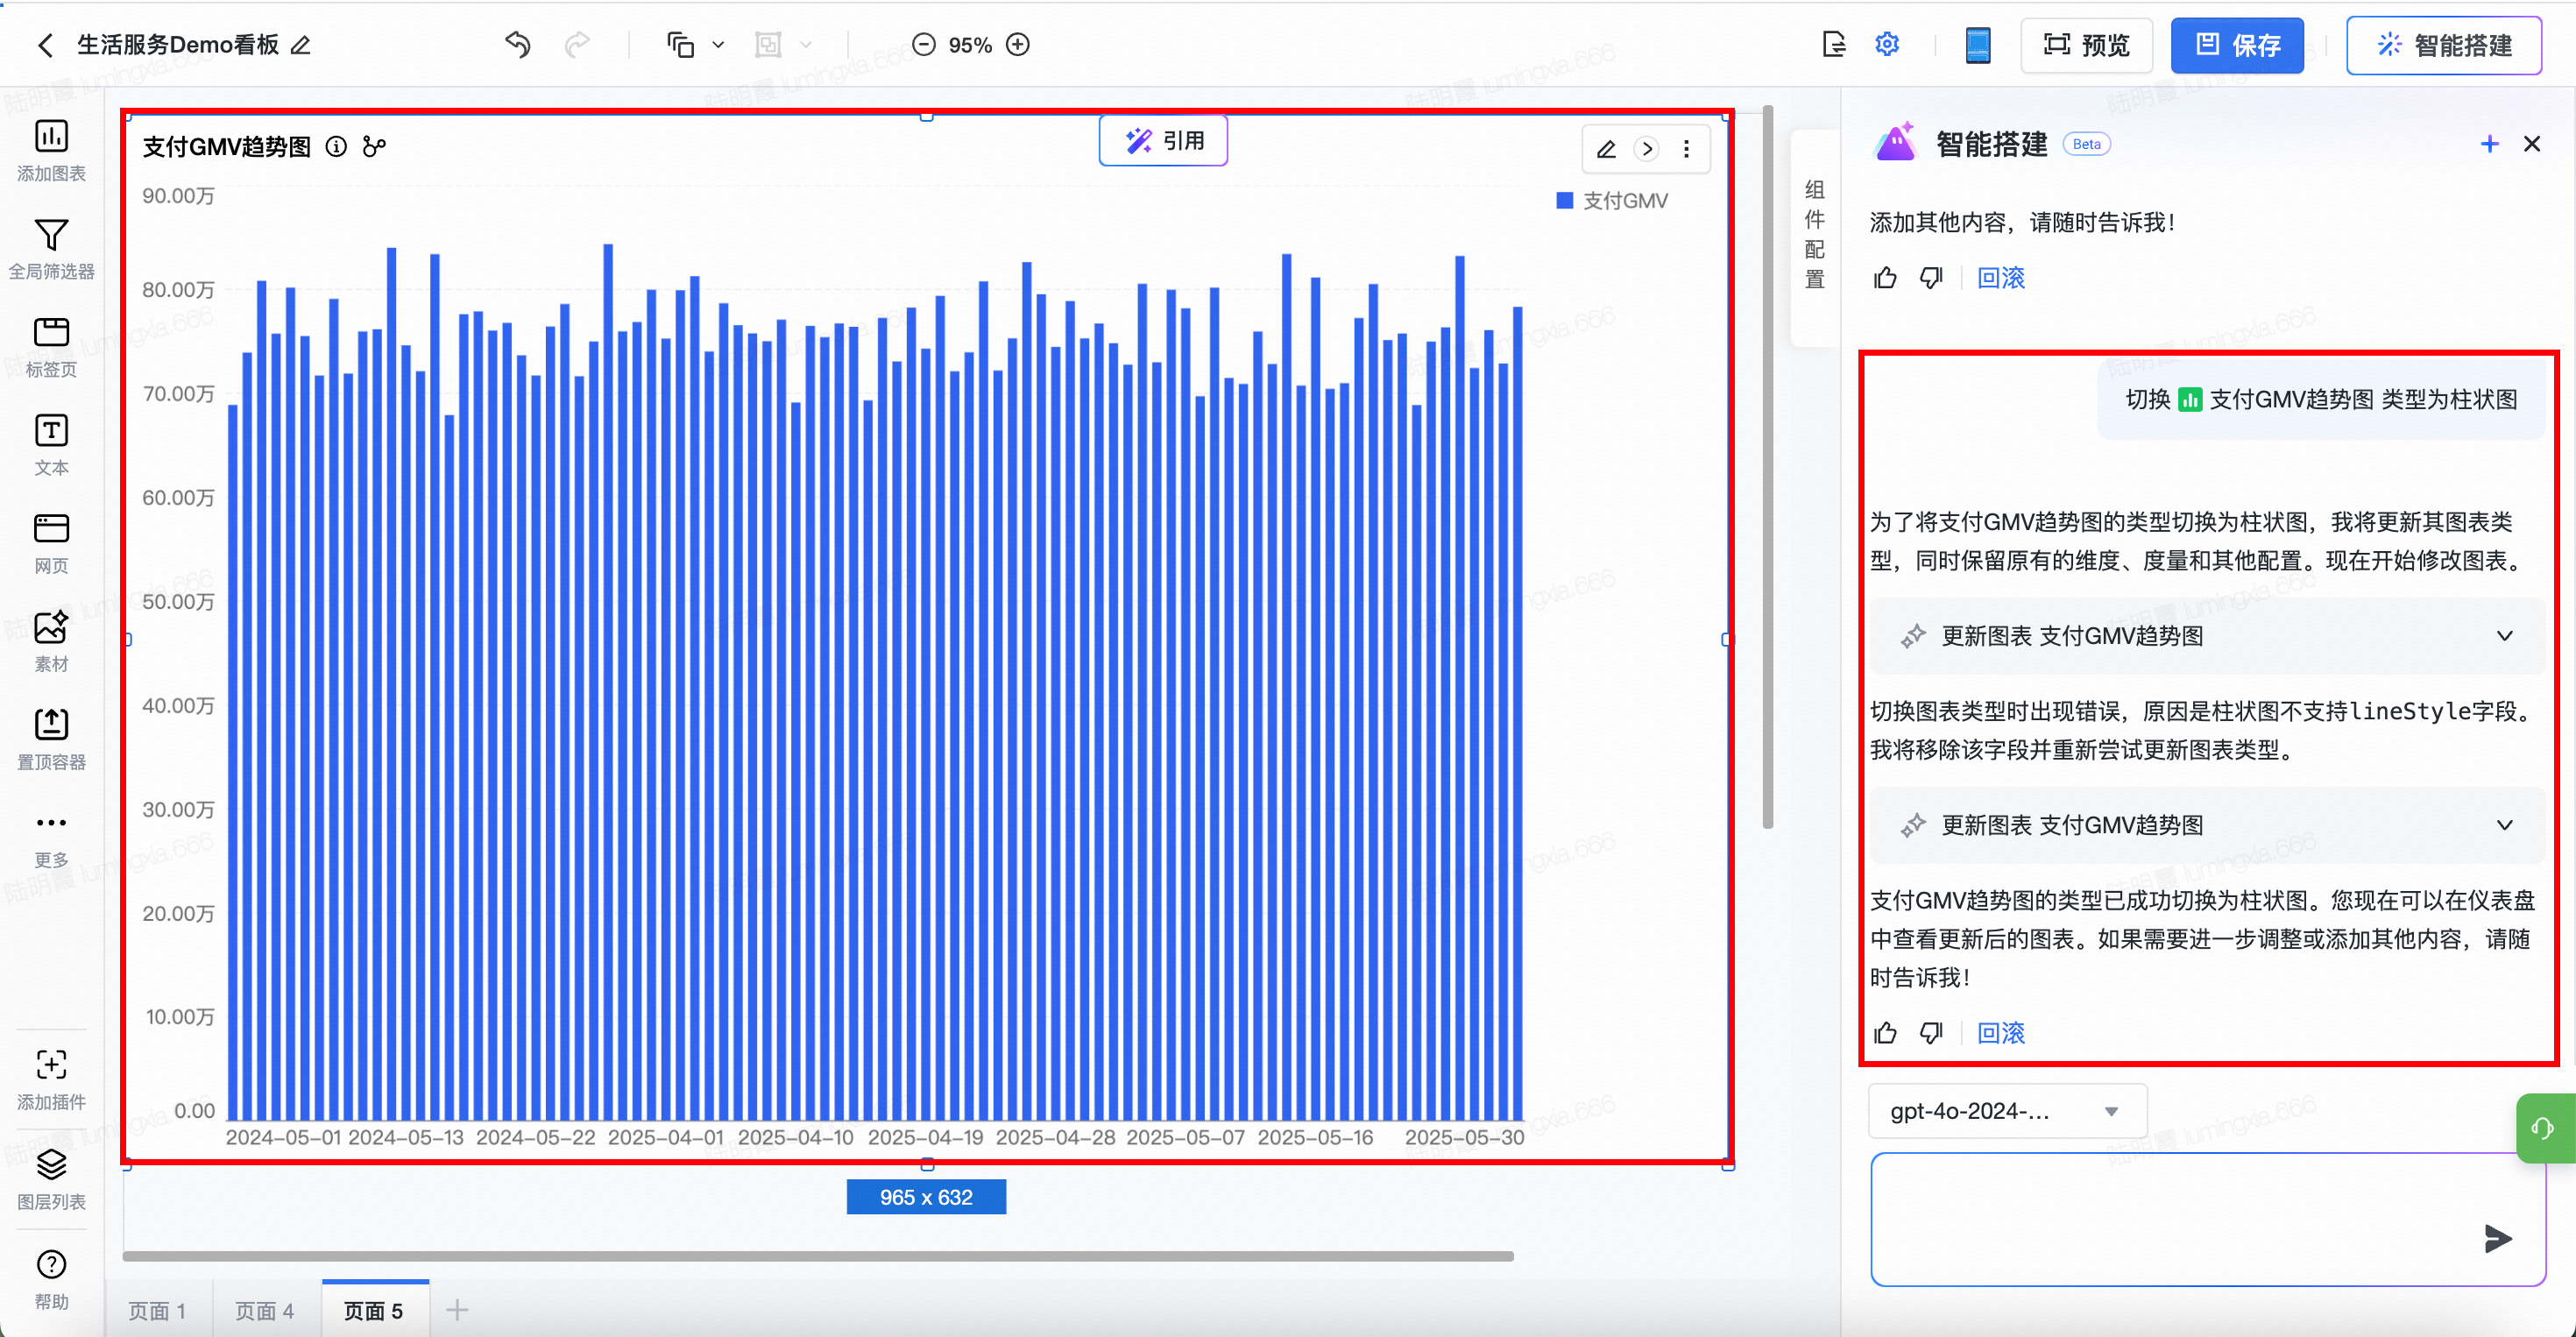Open the layer list (图层列表) icon
Screen dimensions: 2576x1337
(x=51, y=1165)
